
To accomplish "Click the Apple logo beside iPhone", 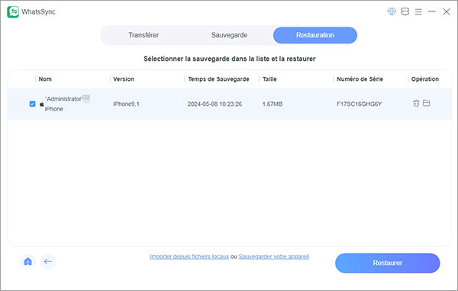I will coord(42,104).
